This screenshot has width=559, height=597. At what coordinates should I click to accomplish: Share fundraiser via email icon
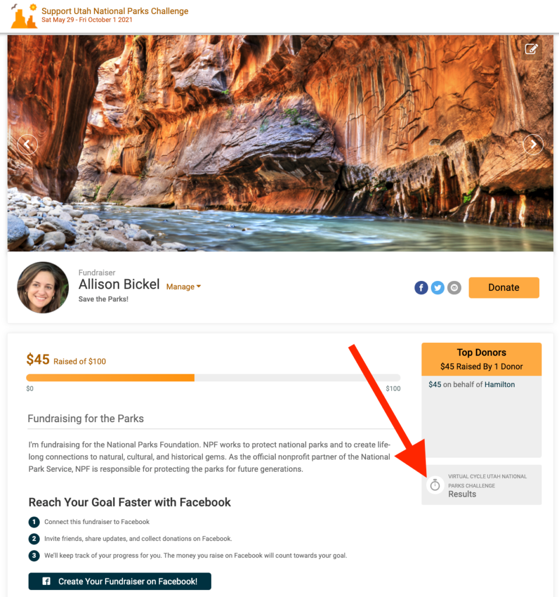point(454,288)
